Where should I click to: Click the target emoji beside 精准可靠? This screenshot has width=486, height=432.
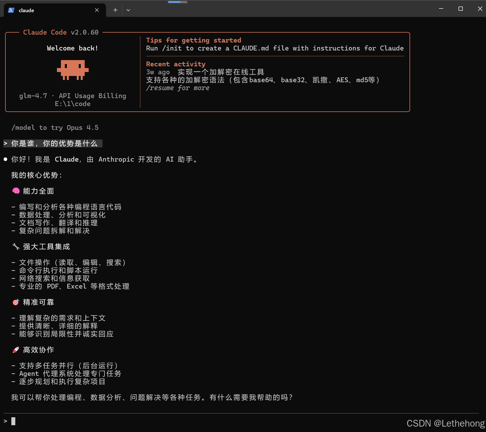pos(16,302)
